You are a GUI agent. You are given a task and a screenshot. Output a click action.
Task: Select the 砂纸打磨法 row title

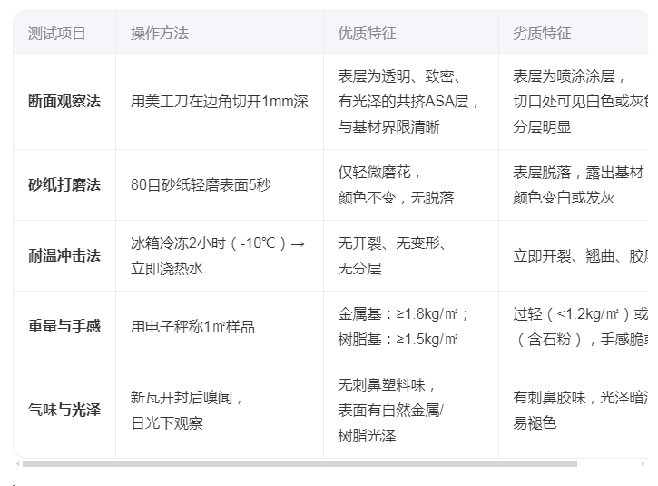coord(64,185)
